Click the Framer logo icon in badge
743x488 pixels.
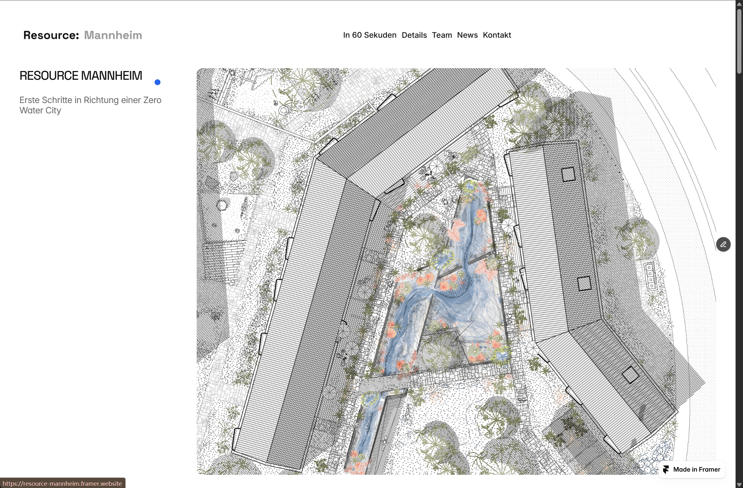tap(666, 469)
